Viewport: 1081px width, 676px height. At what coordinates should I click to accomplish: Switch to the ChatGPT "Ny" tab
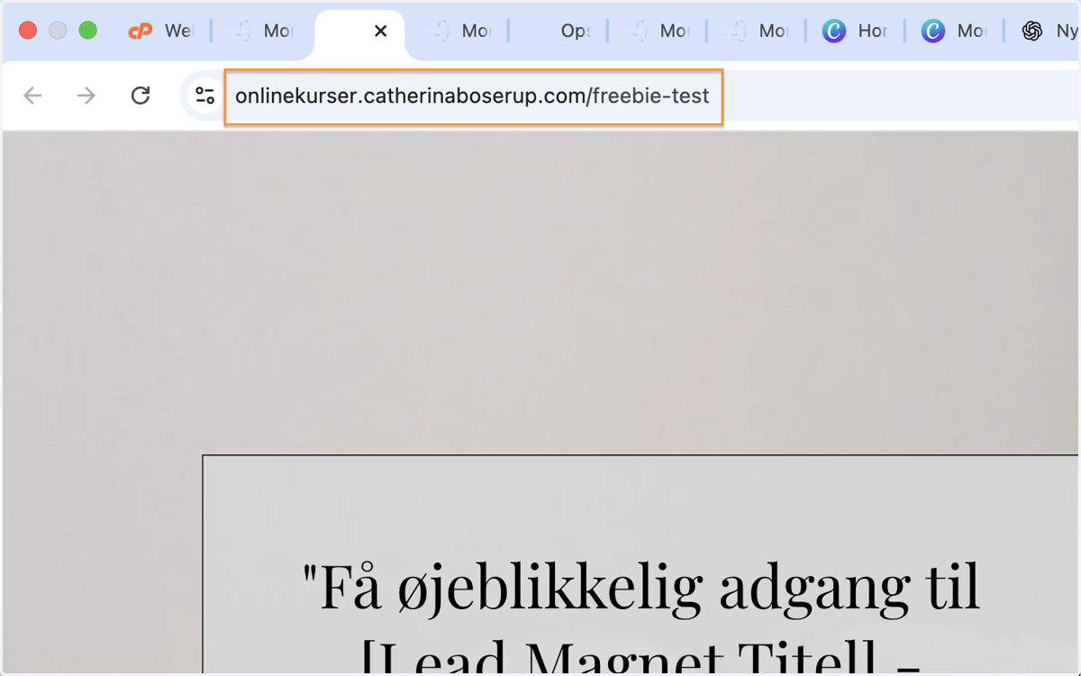pos(1049,32)
